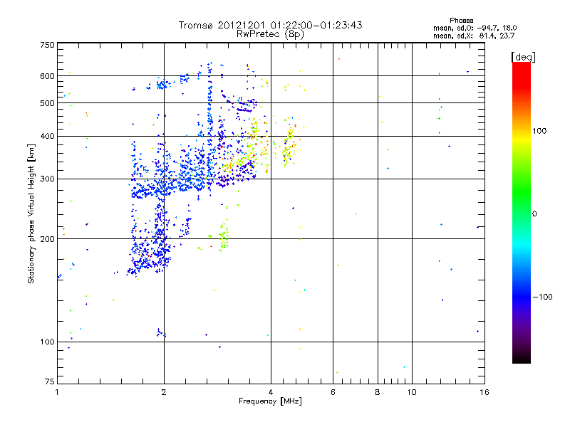Click x-axis tick label '8'
This screenshot has height=427, width=570.
coord(378,392)
